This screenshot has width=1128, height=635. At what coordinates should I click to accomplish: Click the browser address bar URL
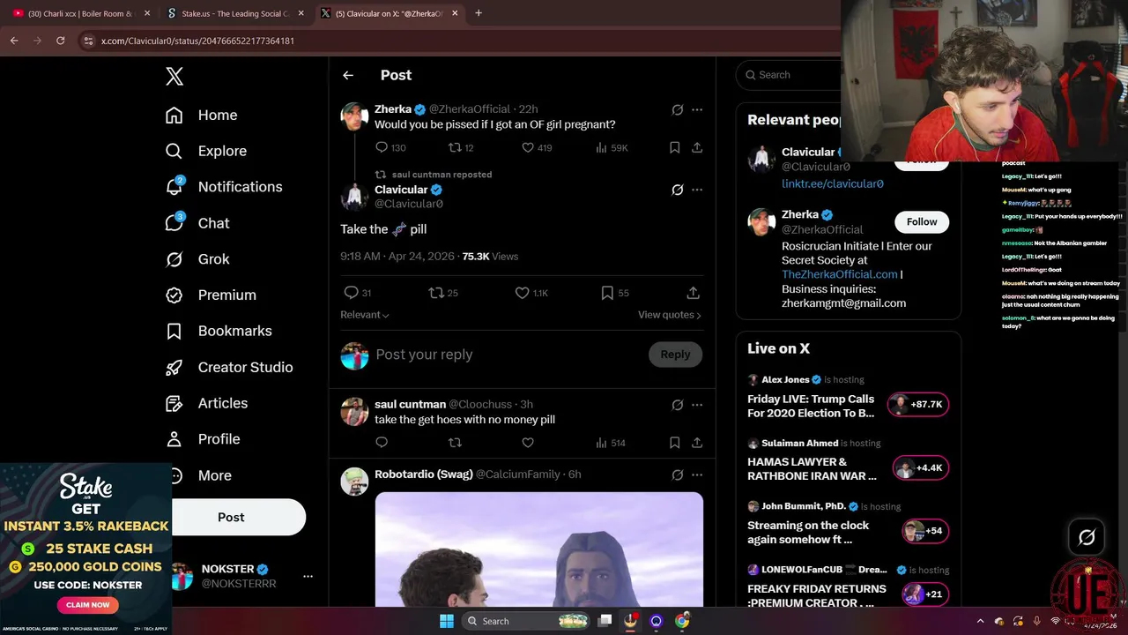tap(197, 41)
